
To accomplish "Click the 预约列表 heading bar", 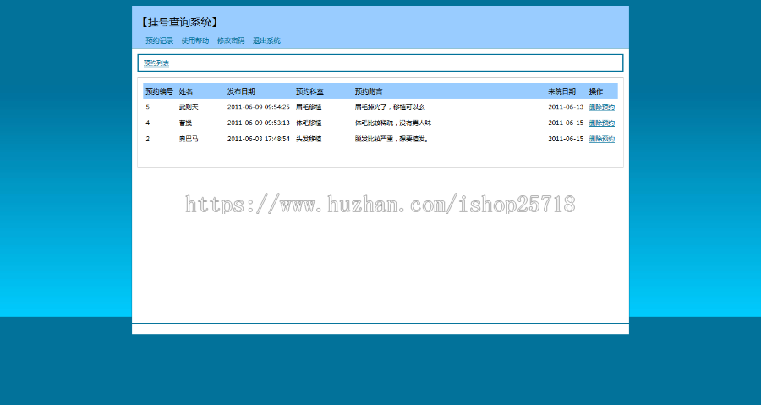I will click(380, 63).
